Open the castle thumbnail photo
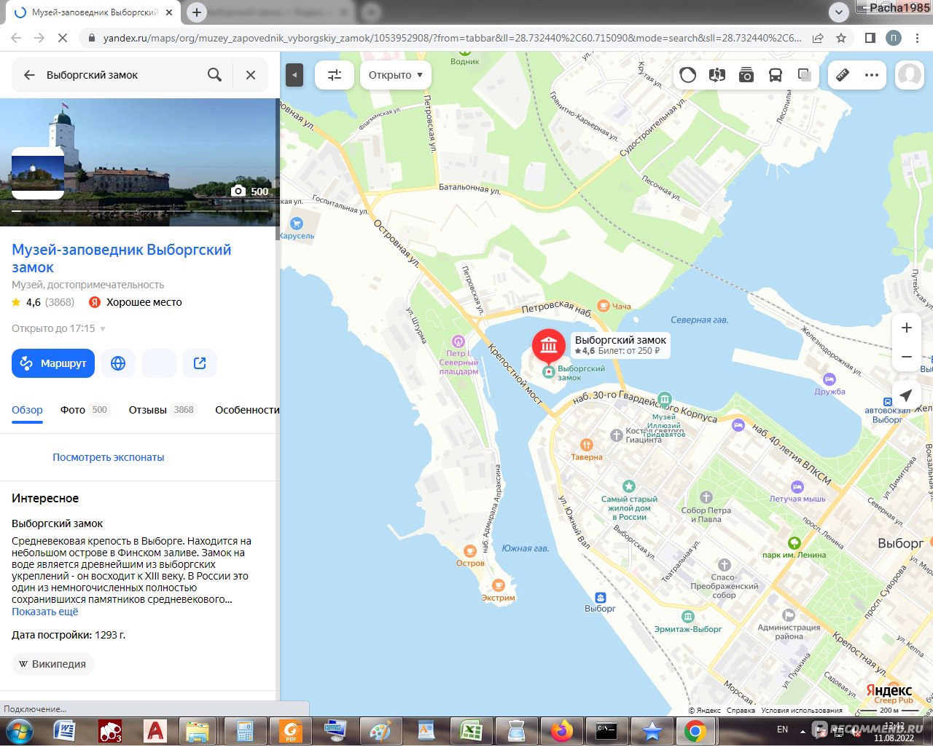 [x=38, y=173]
